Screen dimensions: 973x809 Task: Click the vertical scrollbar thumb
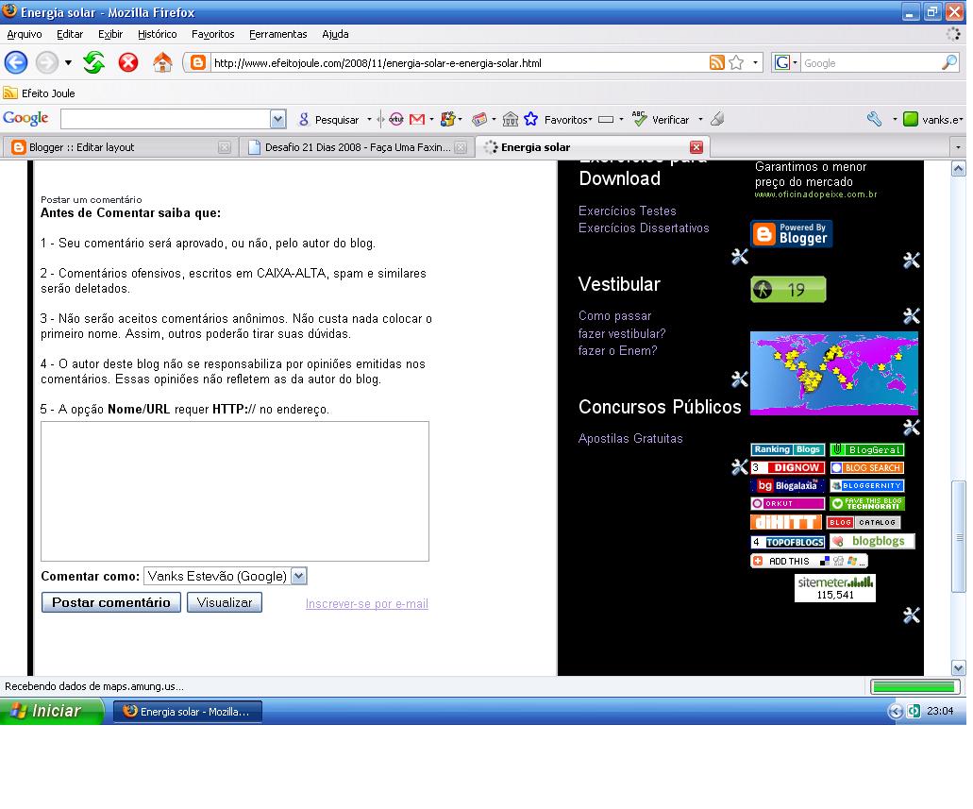pyautogui.click(x=958, y=537)
